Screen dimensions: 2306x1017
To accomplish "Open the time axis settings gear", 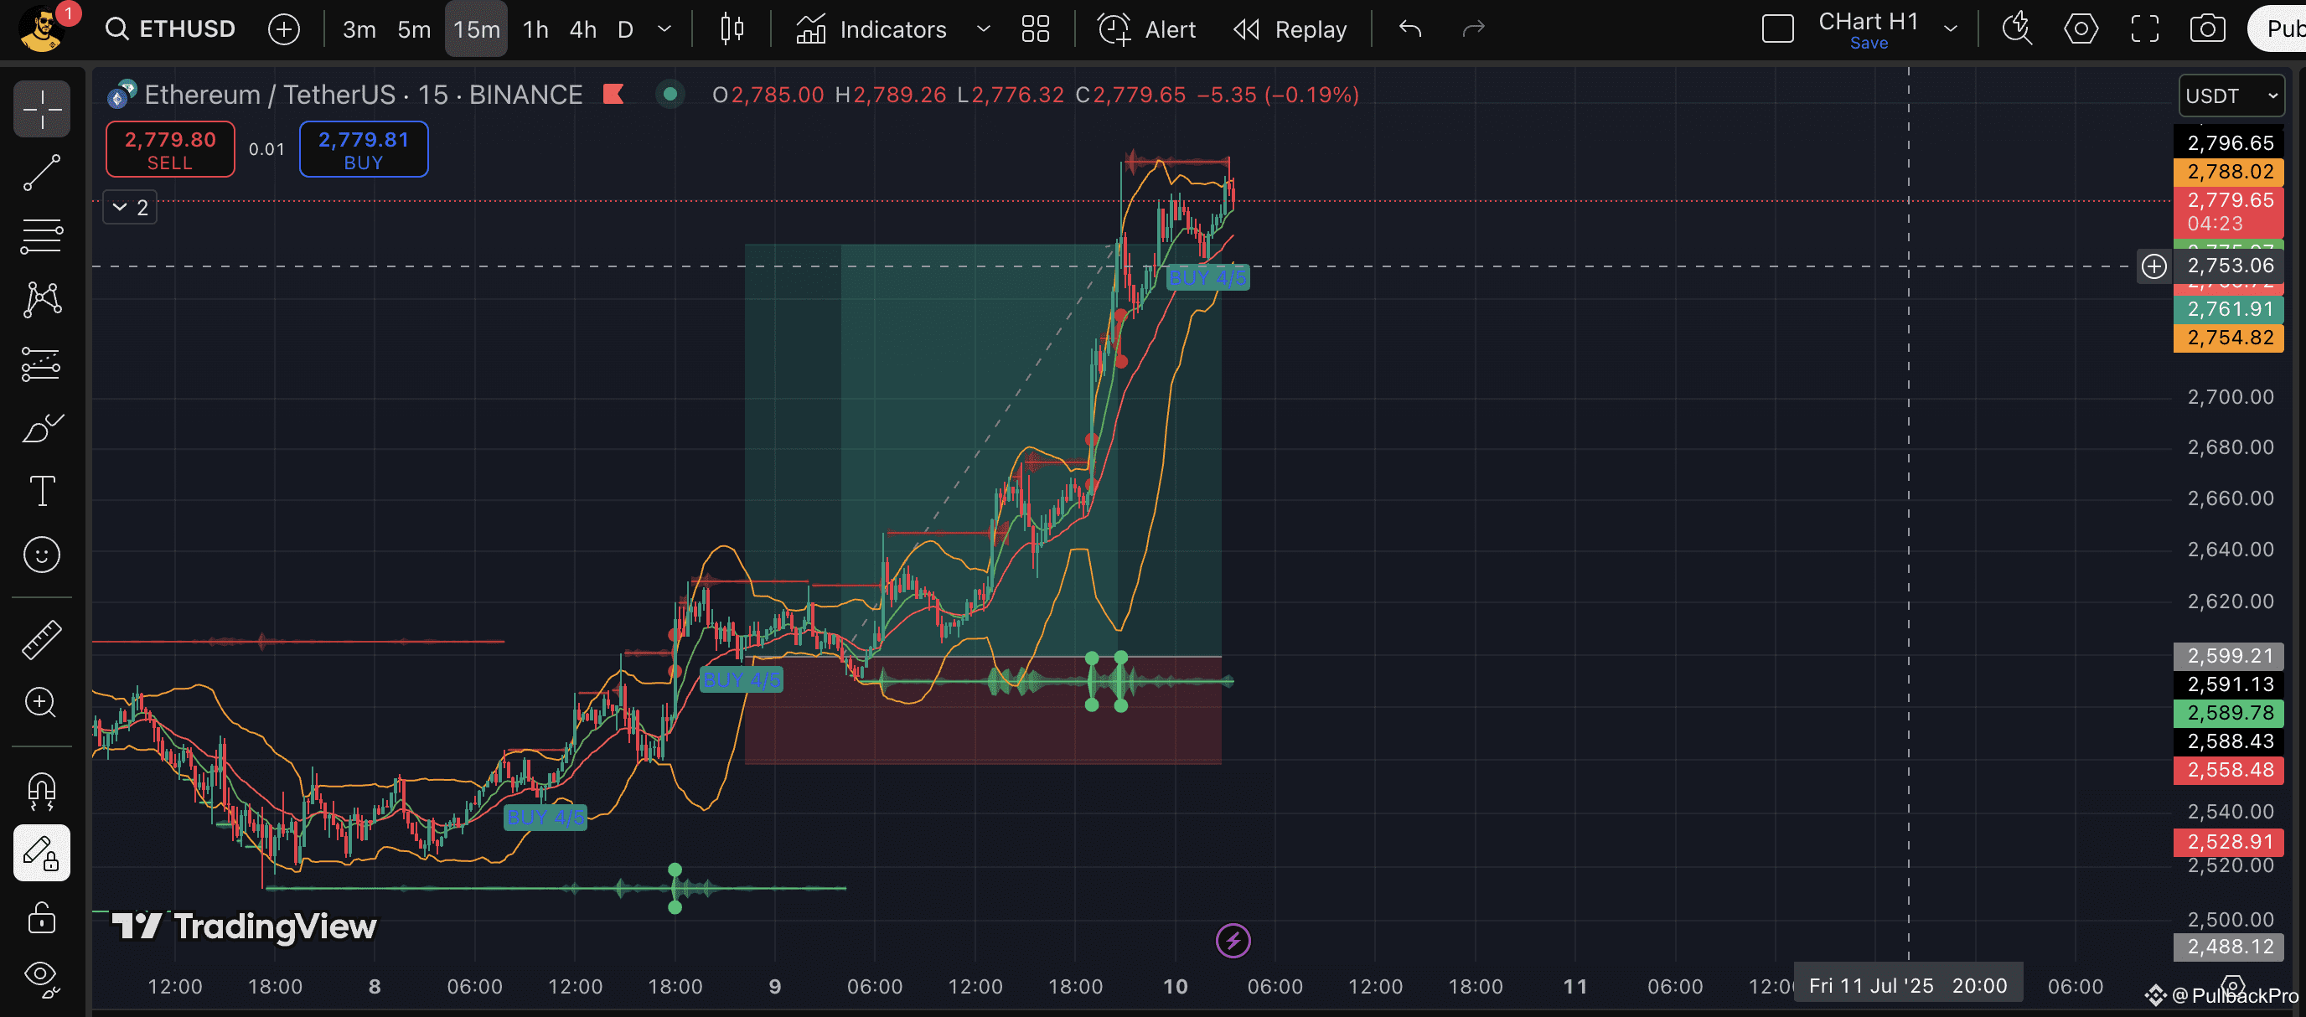I will point(2232,986).
